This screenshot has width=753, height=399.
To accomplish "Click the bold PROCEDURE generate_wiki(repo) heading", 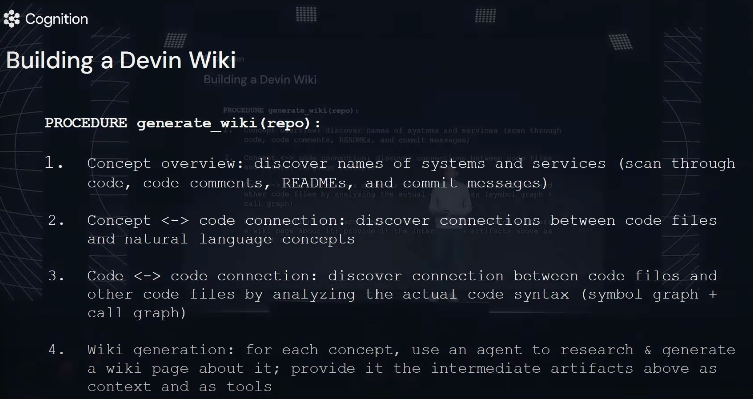I will tap(182, 123).
